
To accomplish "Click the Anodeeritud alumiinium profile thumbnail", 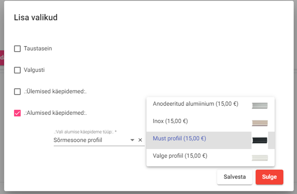I will point(260,106).
